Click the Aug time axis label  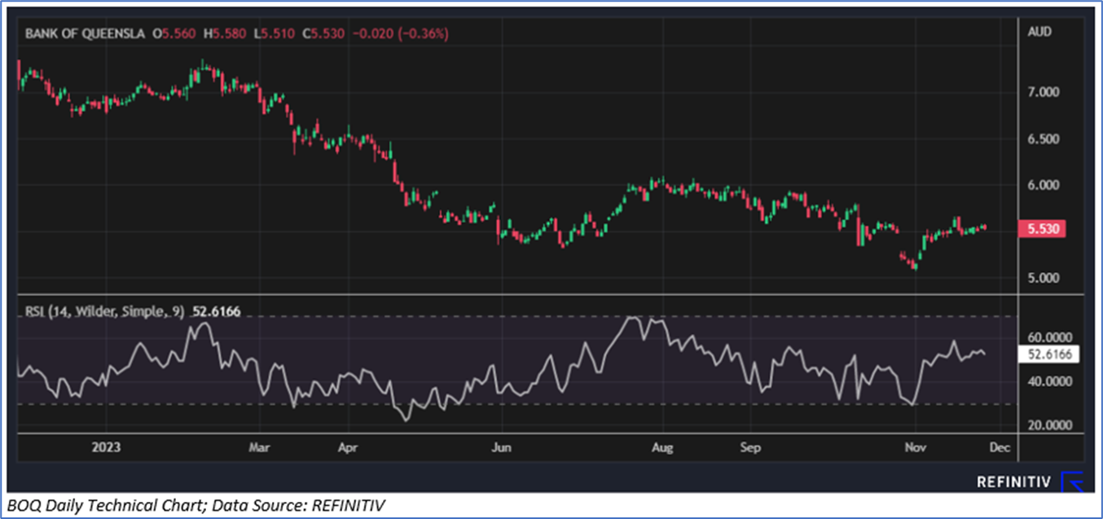click(x=663, y=447)
